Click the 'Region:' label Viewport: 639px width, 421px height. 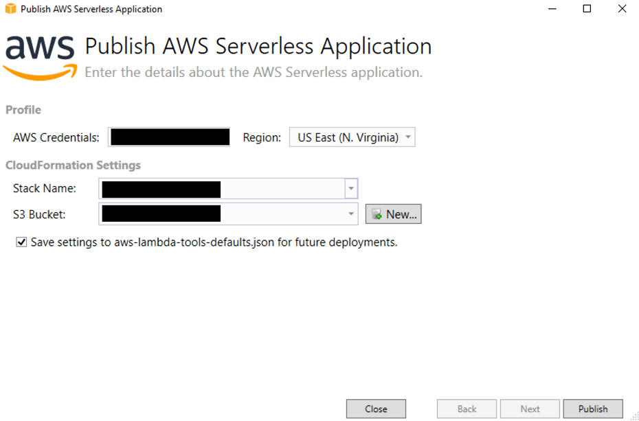coord(262,137)
